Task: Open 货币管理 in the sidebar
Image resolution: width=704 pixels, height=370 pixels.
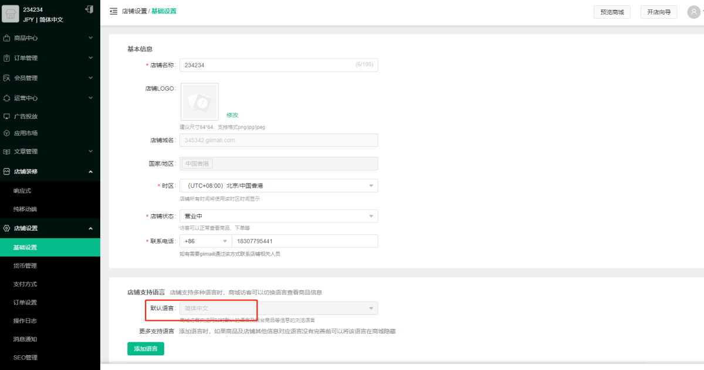Action: tap(25, 266)
